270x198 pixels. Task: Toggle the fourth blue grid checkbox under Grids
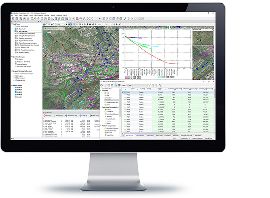coord(16,94)
